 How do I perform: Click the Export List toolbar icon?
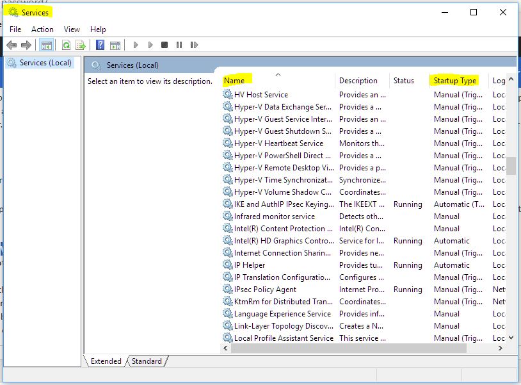81,45
